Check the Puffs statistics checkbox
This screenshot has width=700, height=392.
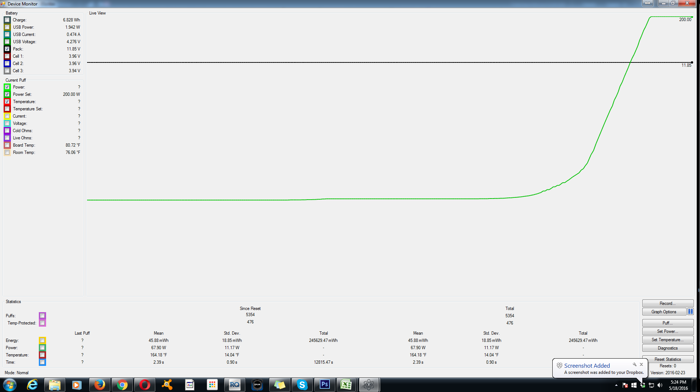pos(42,316)
